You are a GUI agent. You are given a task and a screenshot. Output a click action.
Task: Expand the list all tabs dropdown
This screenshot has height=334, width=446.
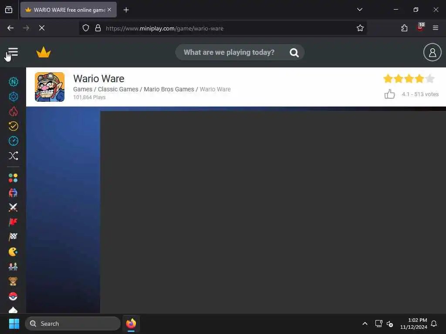click(x=359, y=10)
